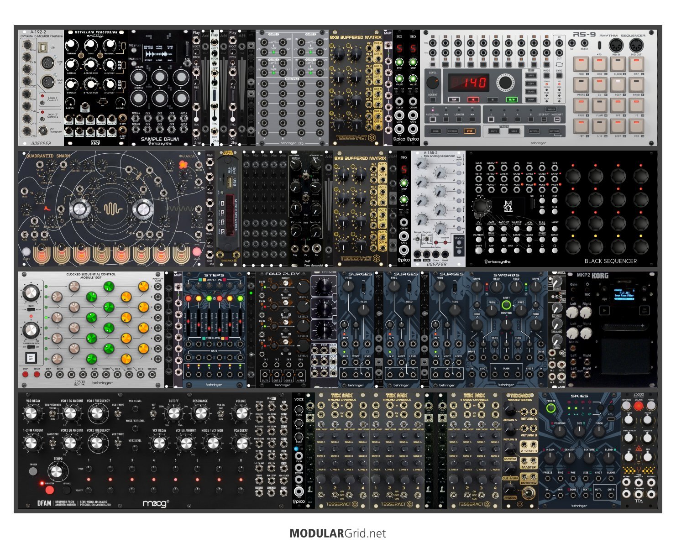Click the MIDI IN socket on RS-9

point(617,45)
